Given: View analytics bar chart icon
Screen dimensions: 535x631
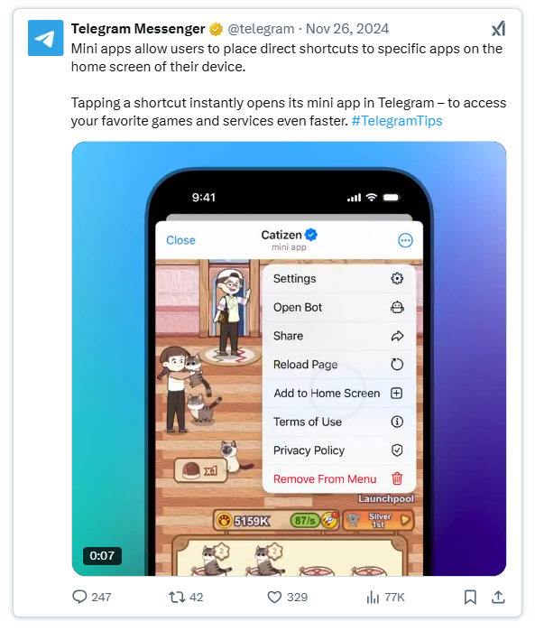Looking at the screenshot, I should (x=373, y=597).
